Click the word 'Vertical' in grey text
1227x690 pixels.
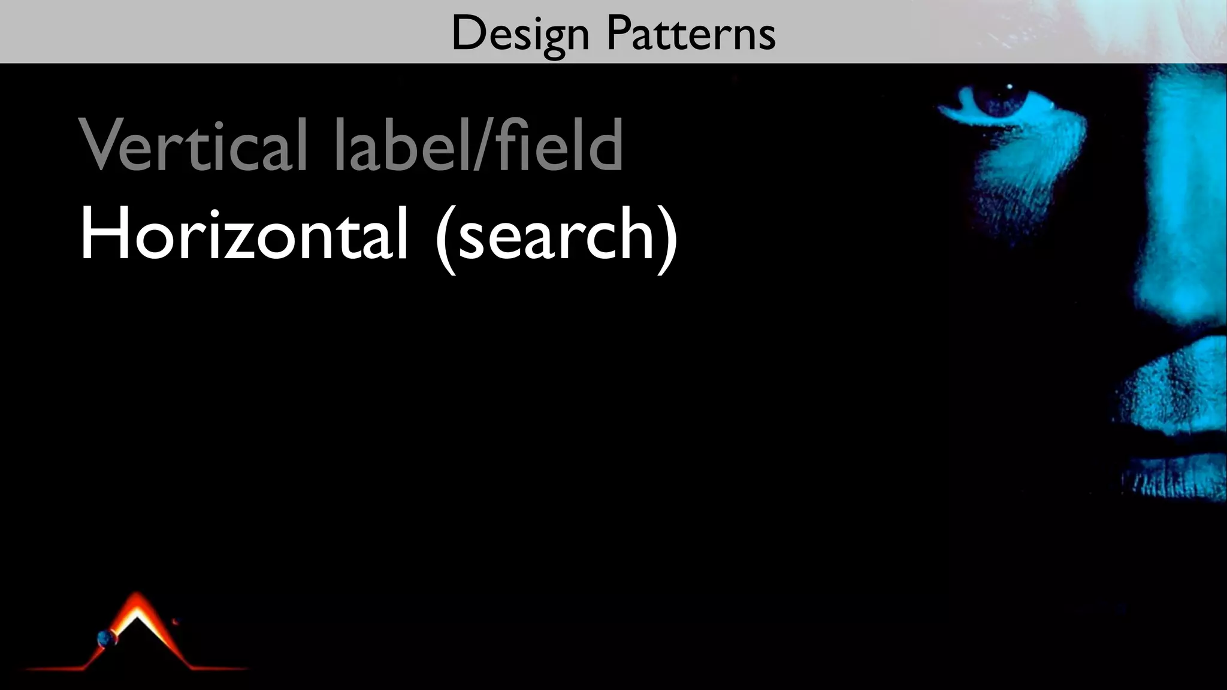point(193,146)
